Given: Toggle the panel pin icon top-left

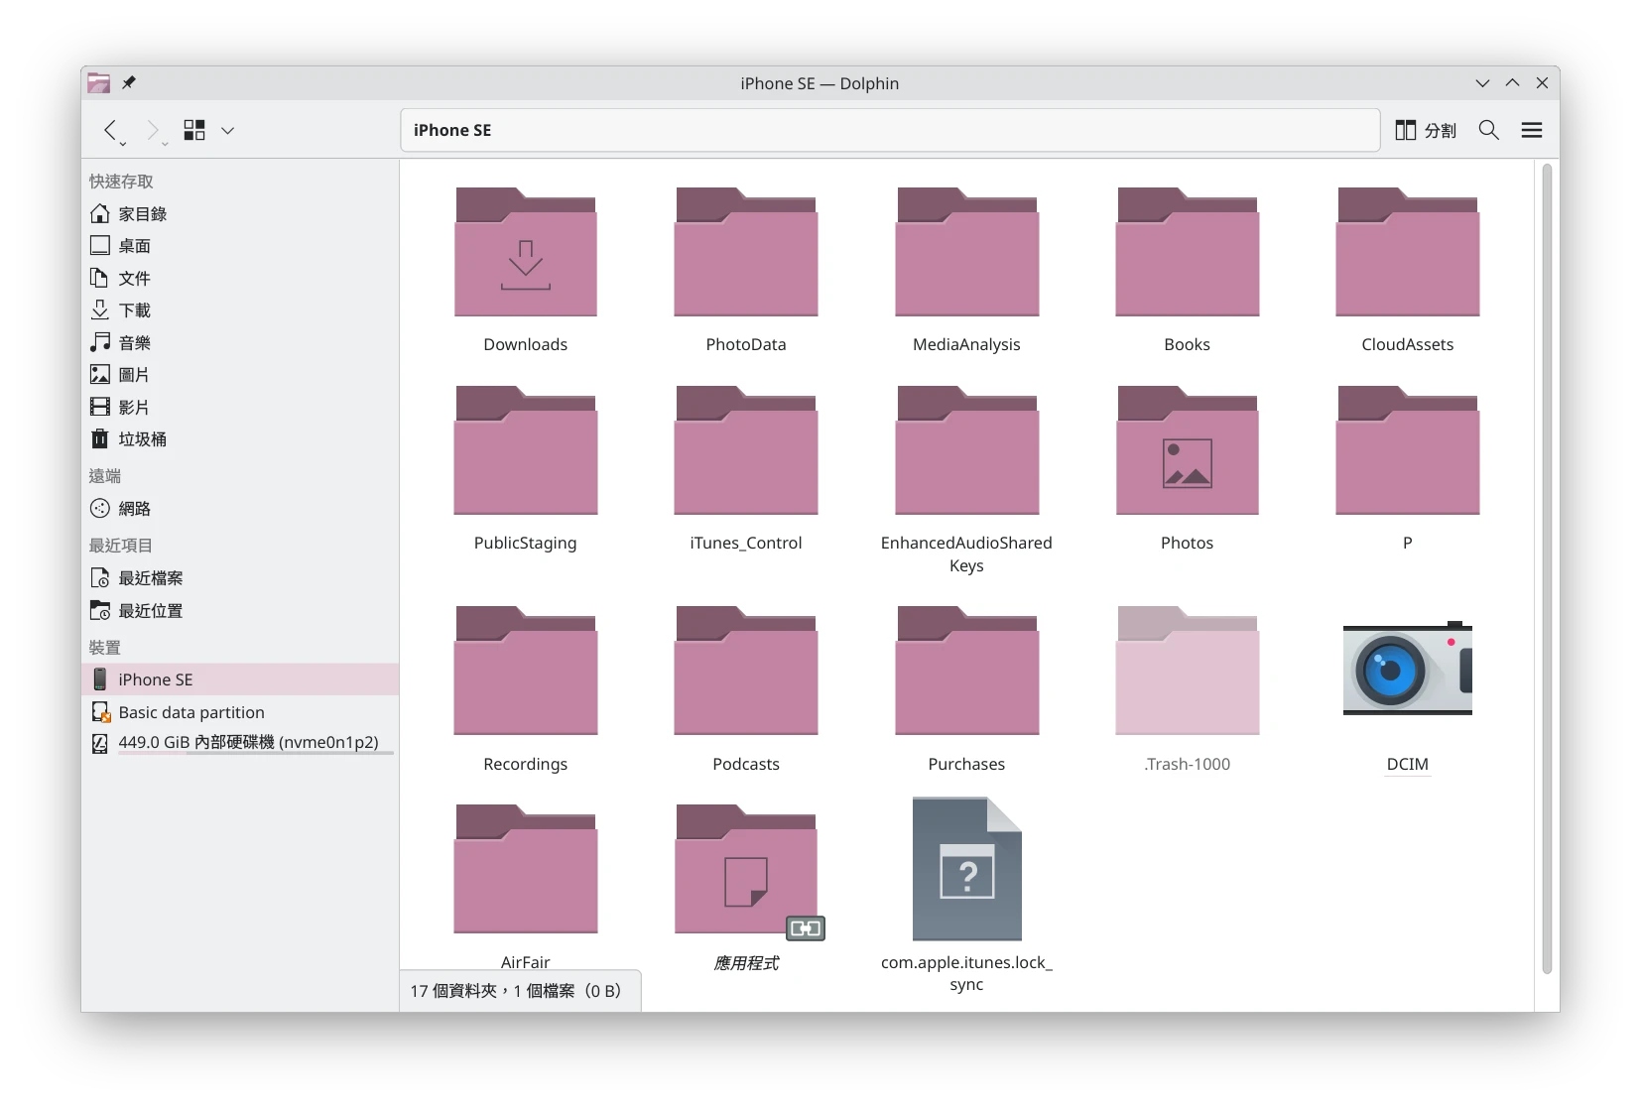Looking at the screenshot, I should click(129, 83).
